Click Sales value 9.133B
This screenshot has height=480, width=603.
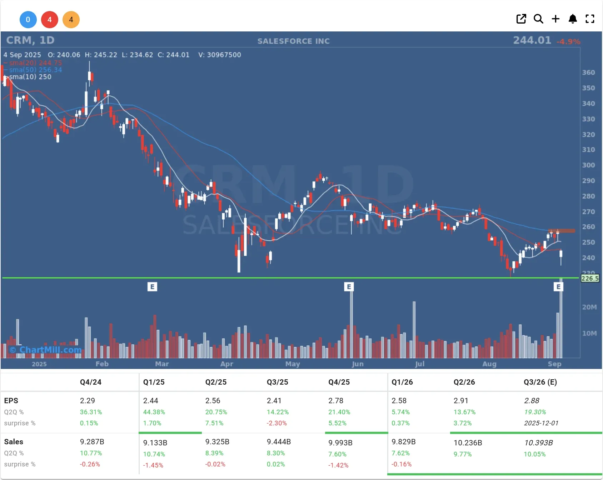click(x=155, y=443)
